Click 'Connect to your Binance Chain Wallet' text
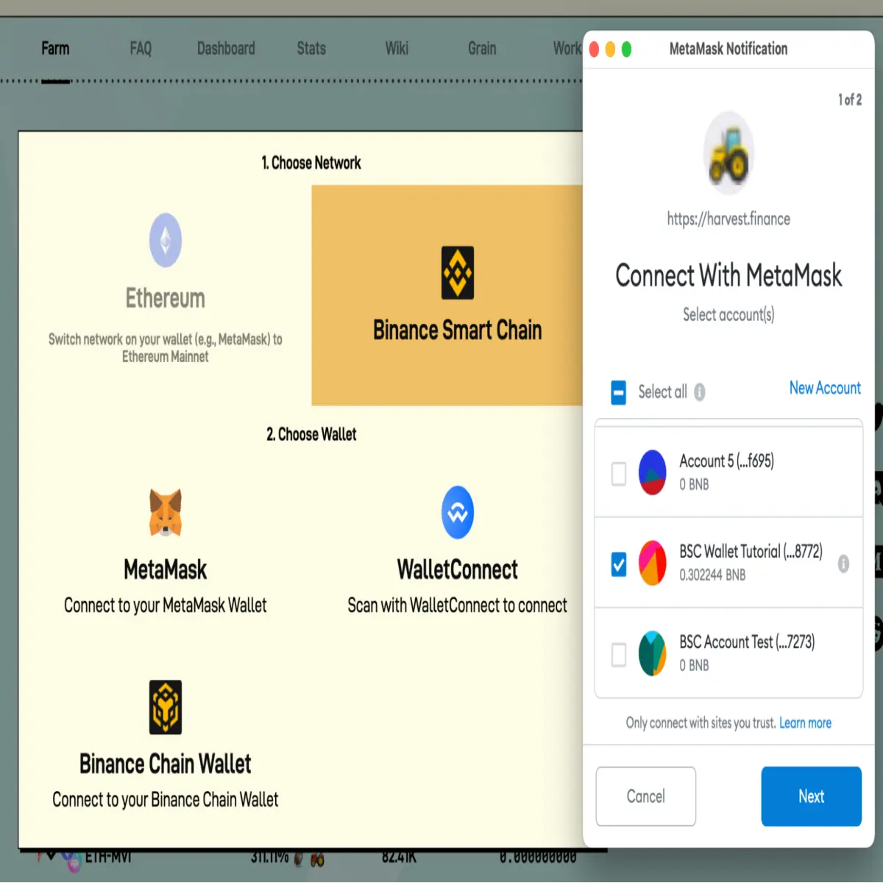 point(166,800)
